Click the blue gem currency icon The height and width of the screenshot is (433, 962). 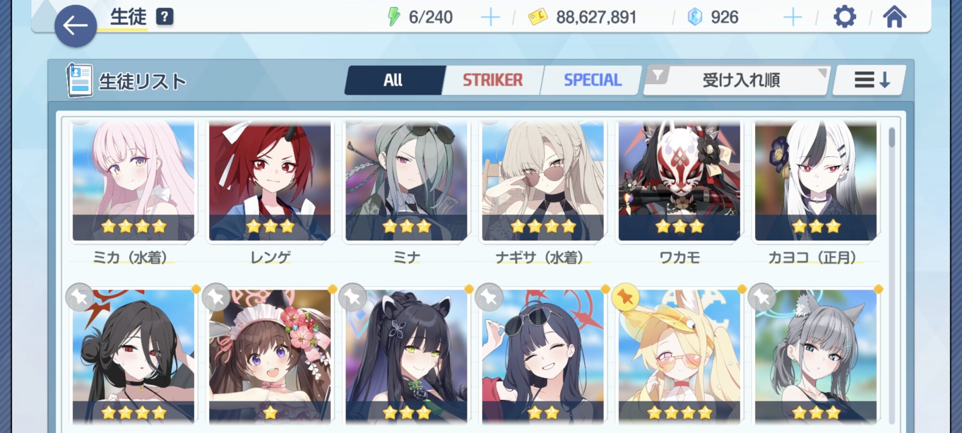tap(695, 17)
